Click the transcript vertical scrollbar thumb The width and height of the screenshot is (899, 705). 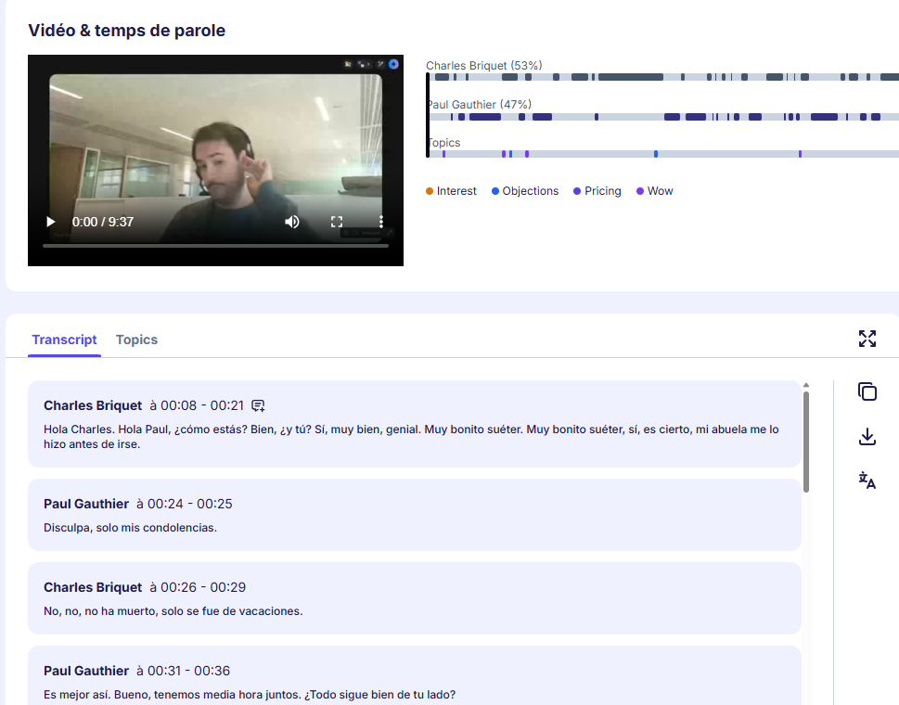806,442
